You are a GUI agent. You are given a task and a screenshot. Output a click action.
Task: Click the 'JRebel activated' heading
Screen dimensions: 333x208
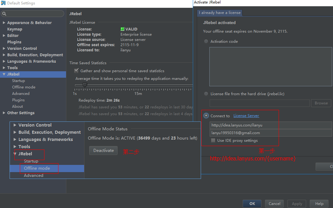[x=219, y=23]
